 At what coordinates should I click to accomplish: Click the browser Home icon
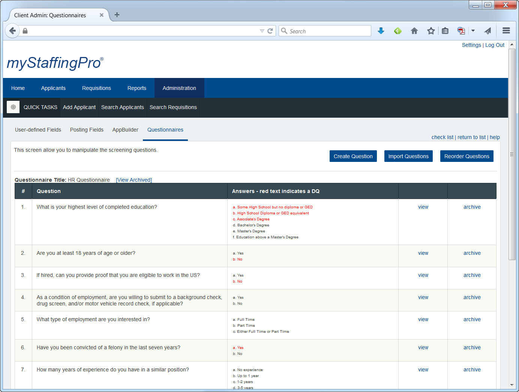tap(414, 31)
